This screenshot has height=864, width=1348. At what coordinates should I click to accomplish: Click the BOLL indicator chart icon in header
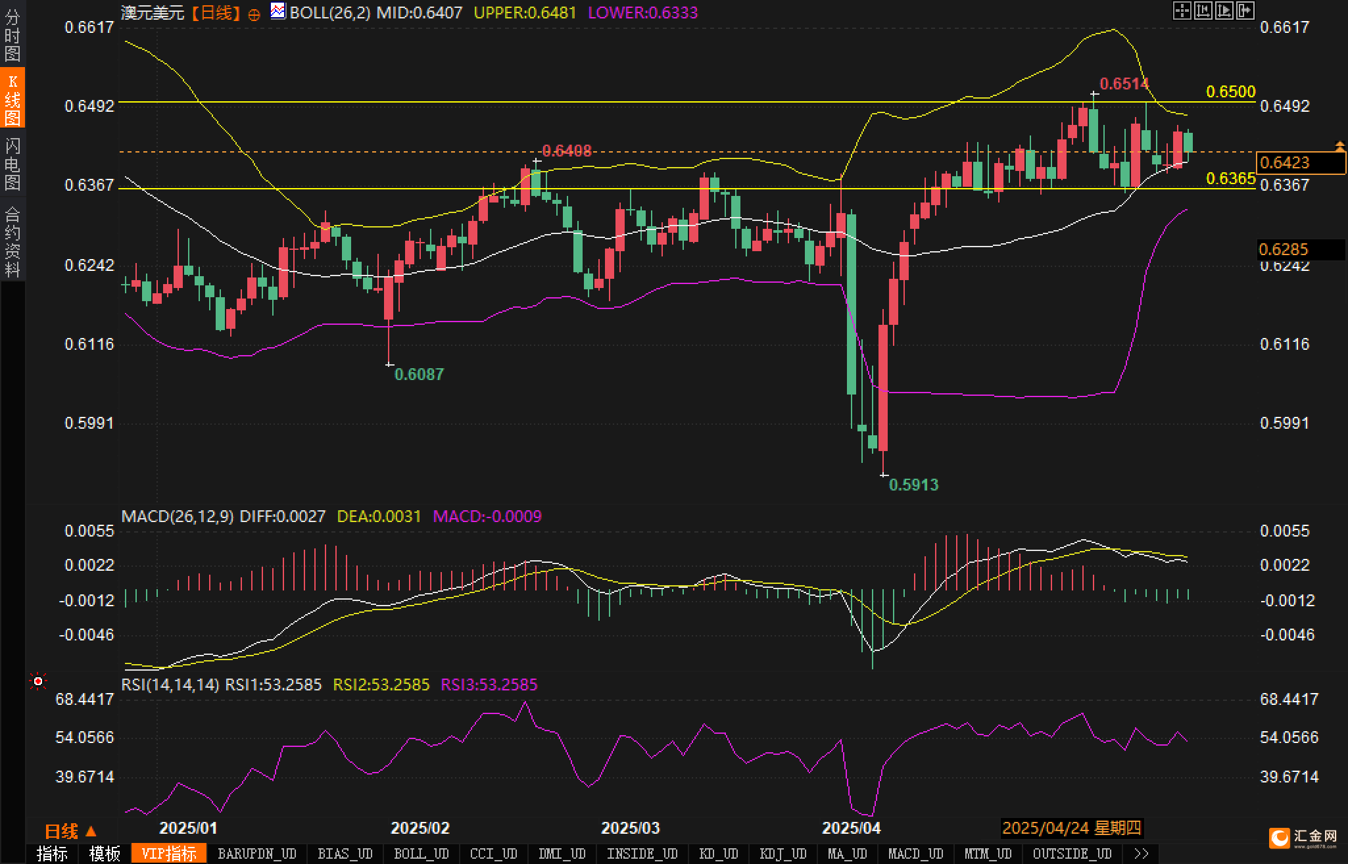click(277, 11)
